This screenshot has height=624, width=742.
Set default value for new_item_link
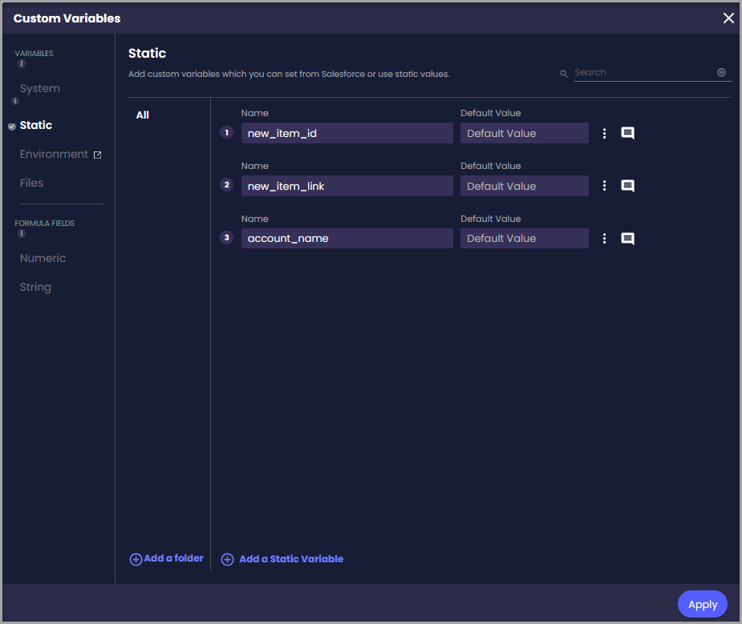[x=525, y=186]
